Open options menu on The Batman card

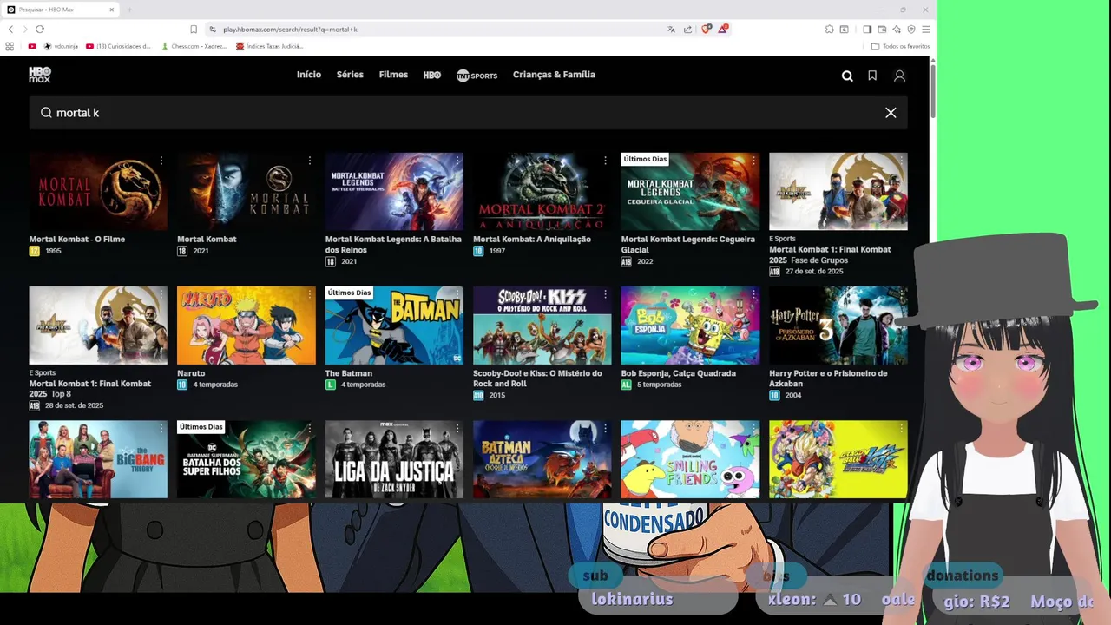pyautogui.click(x=457, y=294)
